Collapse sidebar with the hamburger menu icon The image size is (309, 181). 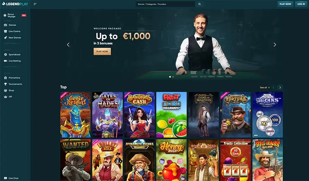tap(35, 4)
